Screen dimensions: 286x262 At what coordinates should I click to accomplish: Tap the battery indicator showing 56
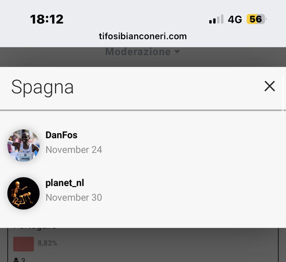(256, 19)
